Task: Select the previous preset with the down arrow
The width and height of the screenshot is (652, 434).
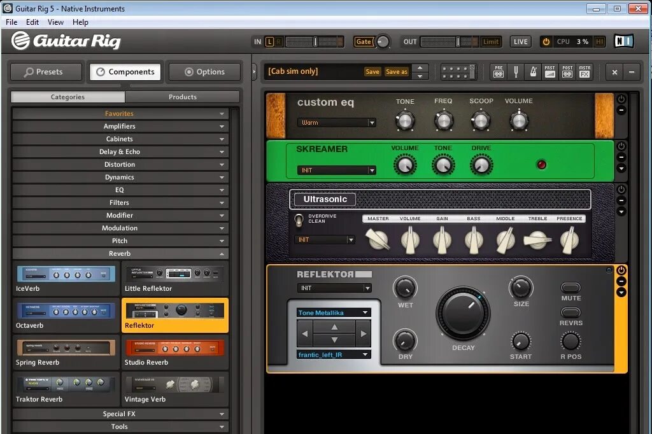Action: 420,76
